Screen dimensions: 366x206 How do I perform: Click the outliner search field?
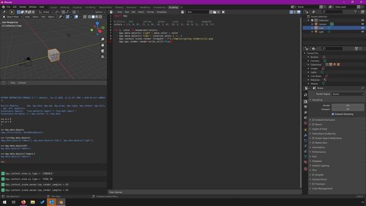coord(332,11)
